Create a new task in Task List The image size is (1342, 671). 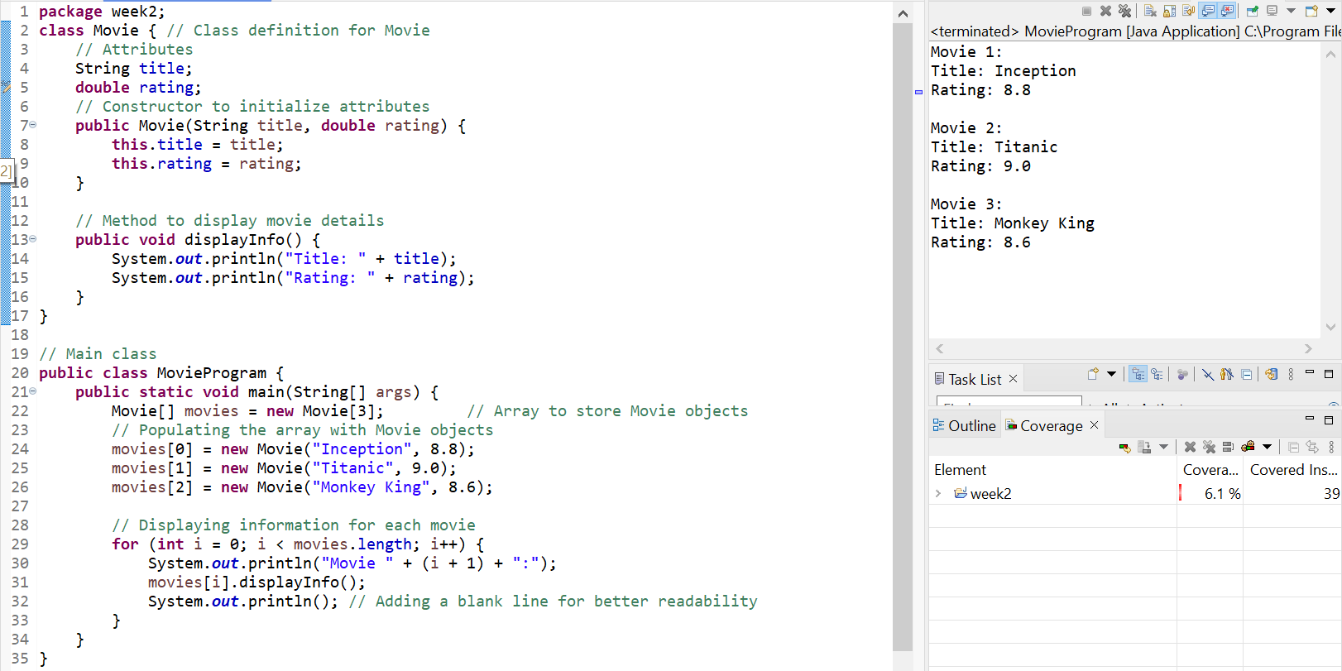click(1093, 374)
